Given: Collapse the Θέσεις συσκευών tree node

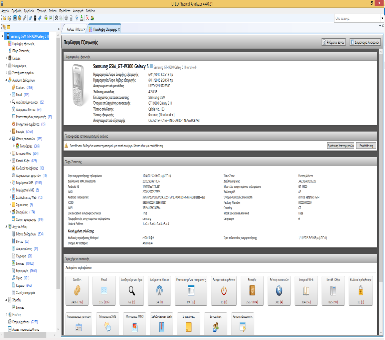Looking at the screenshot, I should (10, 139).
